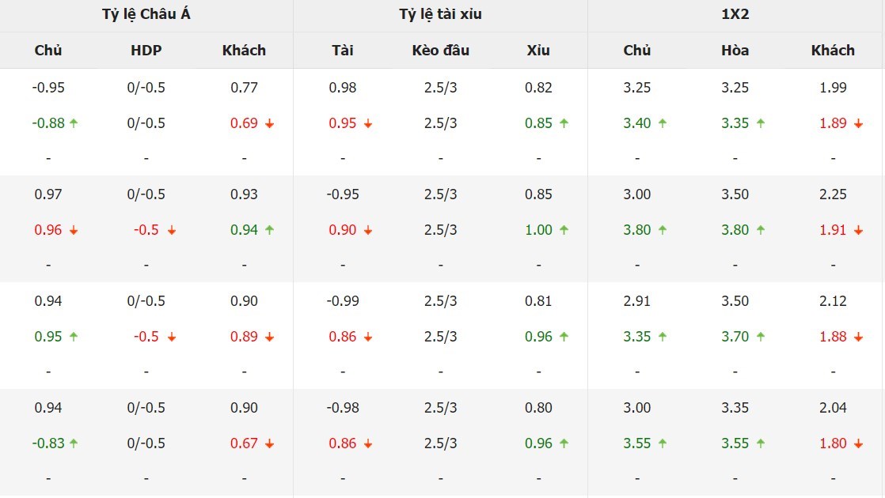This screenshot has height=498, width=885.
Task: Click the 1.99 Khách odds value
Action: [833, 87]
